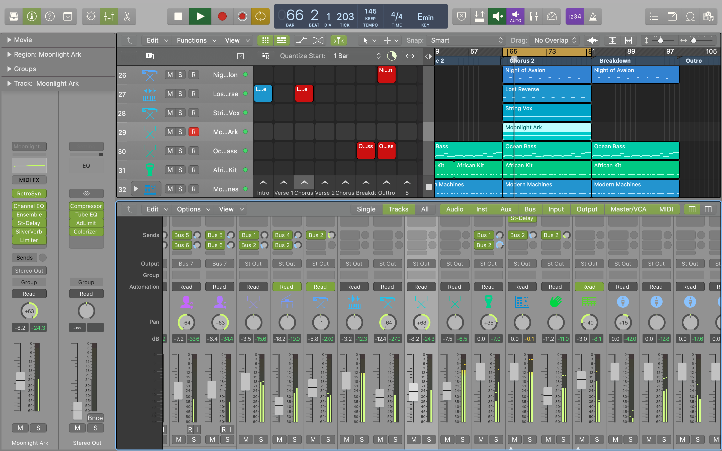Select the Scissors editing icon

pos(127,16)
